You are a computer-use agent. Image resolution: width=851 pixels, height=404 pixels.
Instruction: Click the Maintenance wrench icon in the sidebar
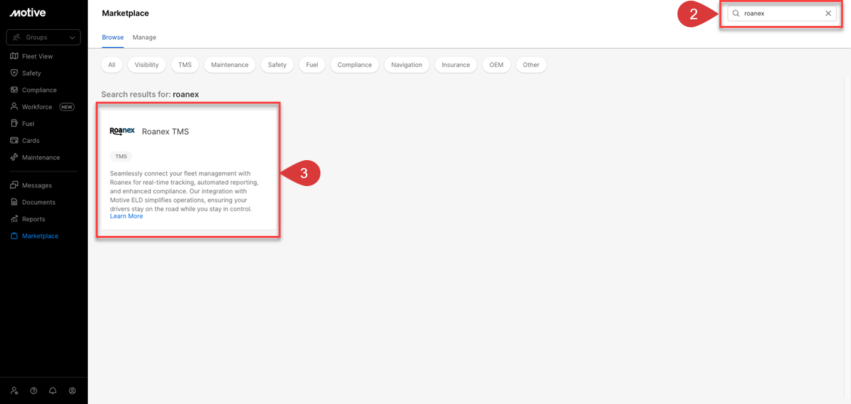click(x=14, y=157)
